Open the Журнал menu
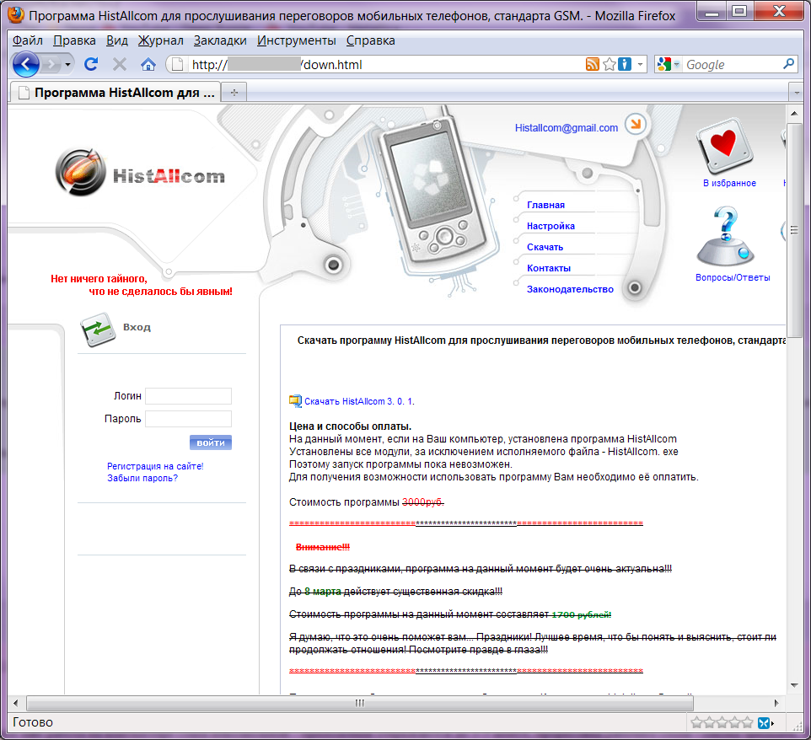 click(160, 40)
